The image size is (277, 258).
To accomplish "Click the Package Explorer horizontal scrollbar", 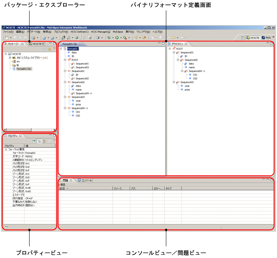I will (x=19, y=130).
